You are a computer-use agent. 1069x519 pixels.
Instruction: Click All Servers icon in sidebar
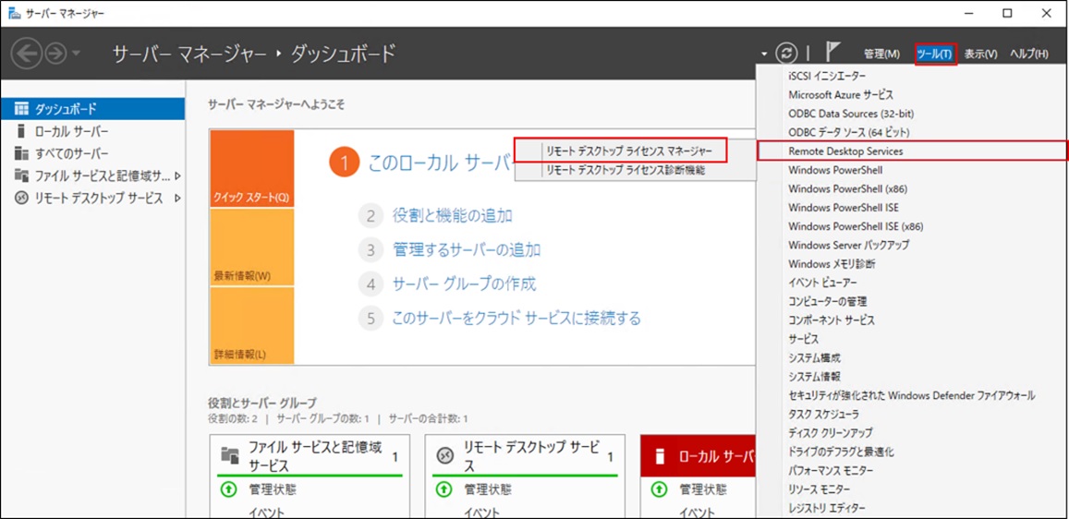coord(22,153)
